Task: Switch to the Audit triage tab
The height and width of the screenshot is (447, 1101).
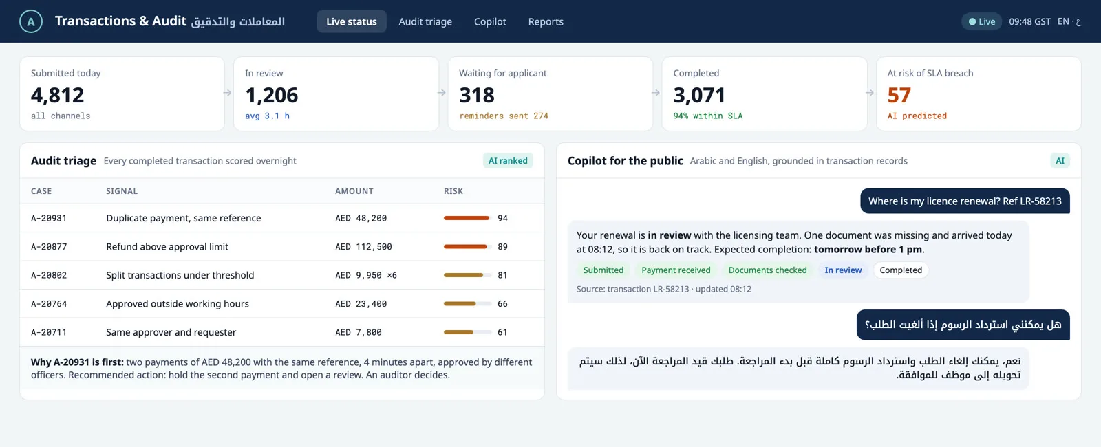Action: pos(425,21)
